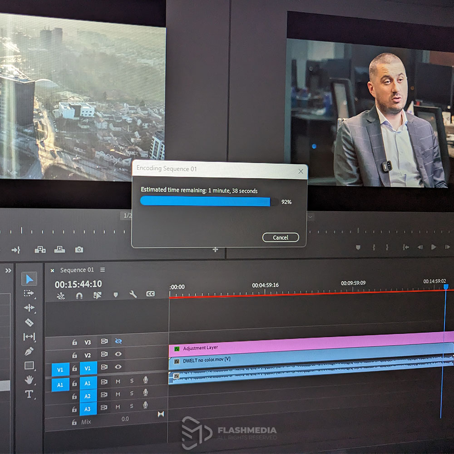Open the Button Editor plus icon

[215, 250]
